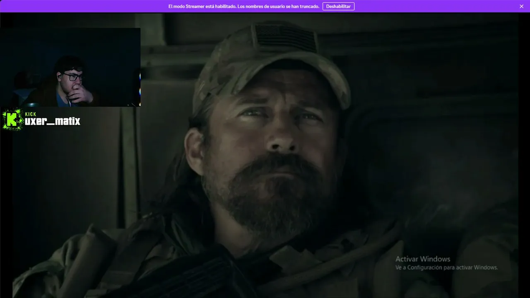Click the "El modo Streamer está habilitado" message
Viewport: 530px width, 298px height.
(244, 6)
